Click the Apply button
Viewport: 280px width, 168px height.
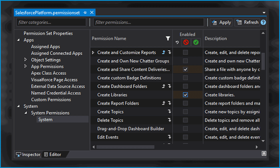(221, 22)
